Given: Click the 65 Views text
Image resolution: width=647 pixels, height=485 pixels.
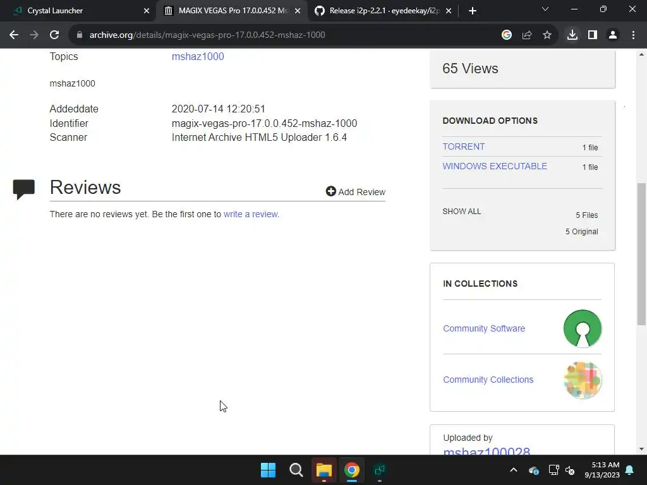Looking at the screenshot, I should [470, 68].
